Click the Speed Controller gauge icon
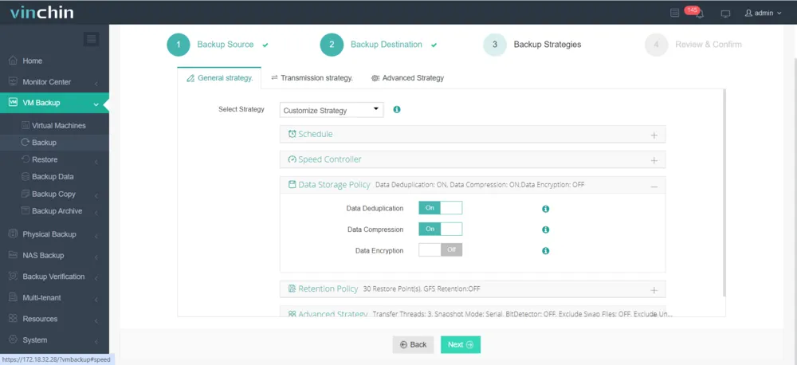 point(292,159)
